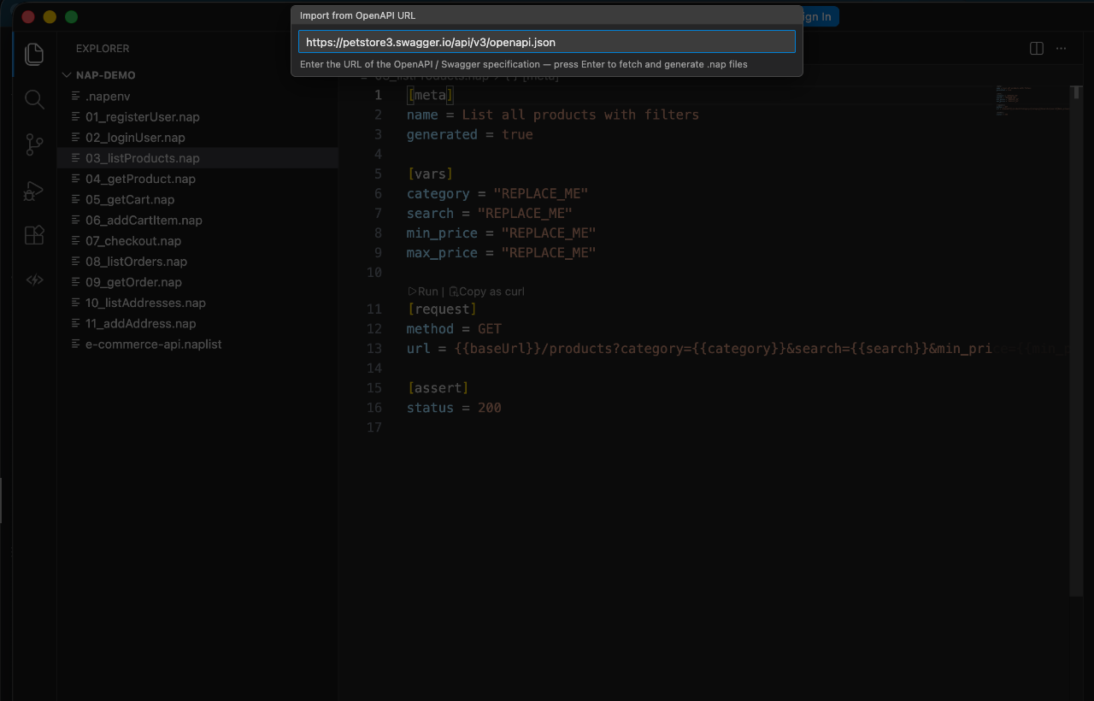
Task: Click the search variable line
Action: pos(490,214)
